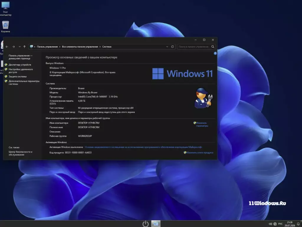Select installed memory value 4,00 ГБ
This screenshot has height=227, width=302.
click(81, 101)
